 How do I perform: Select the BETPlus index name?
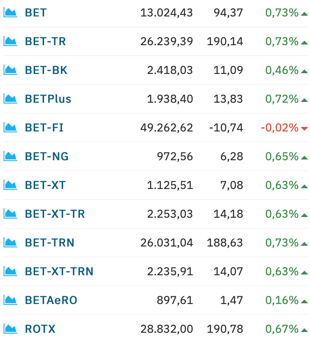48,99
